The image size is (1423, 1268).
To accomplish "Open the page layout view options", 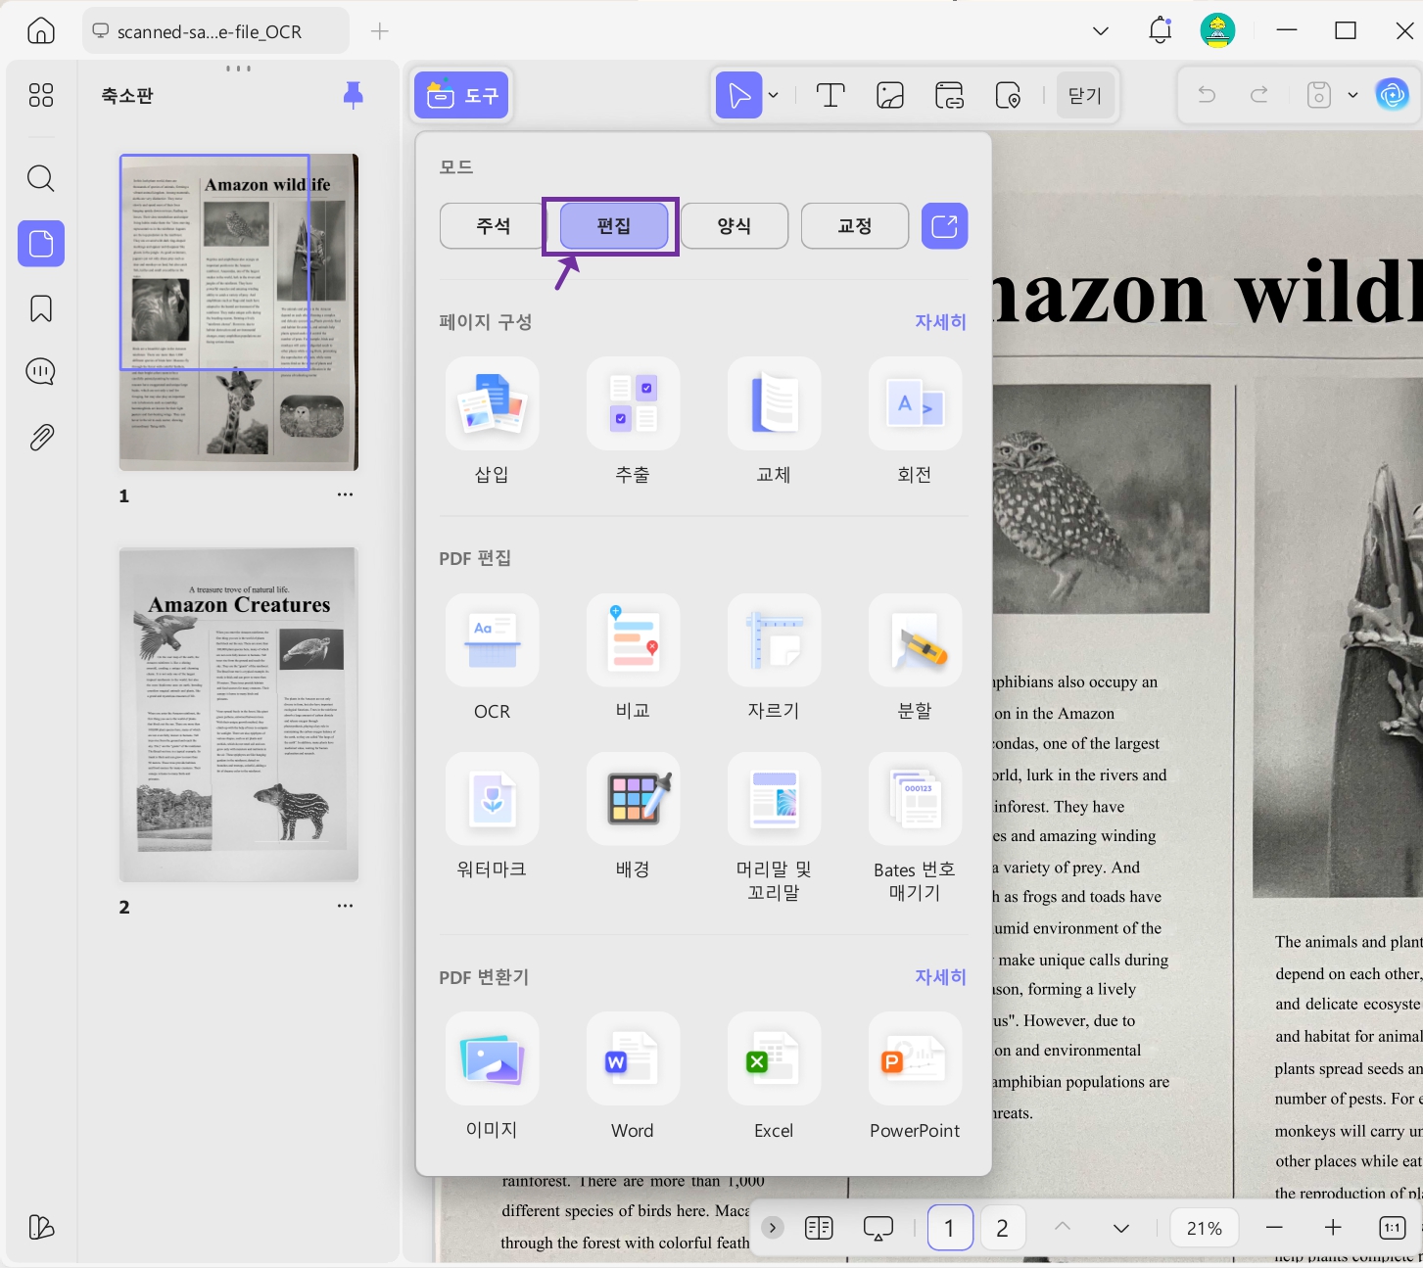I will [819, 1228].
